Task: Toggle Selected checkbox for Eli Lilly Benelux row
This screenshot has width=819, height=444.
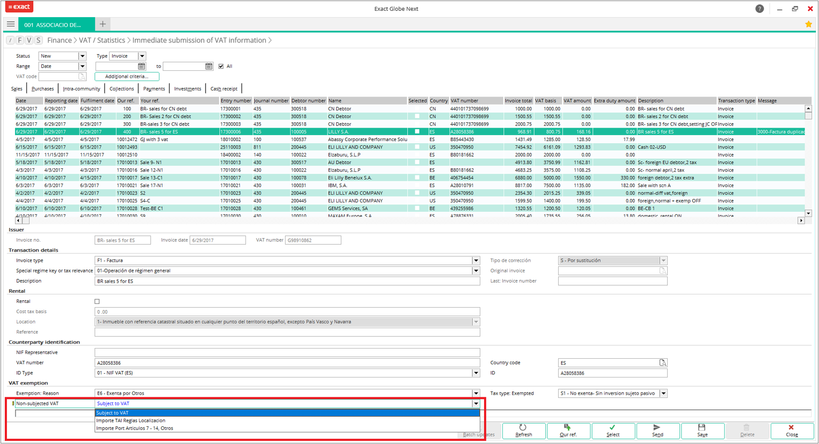Action: [x=417, y=178]
